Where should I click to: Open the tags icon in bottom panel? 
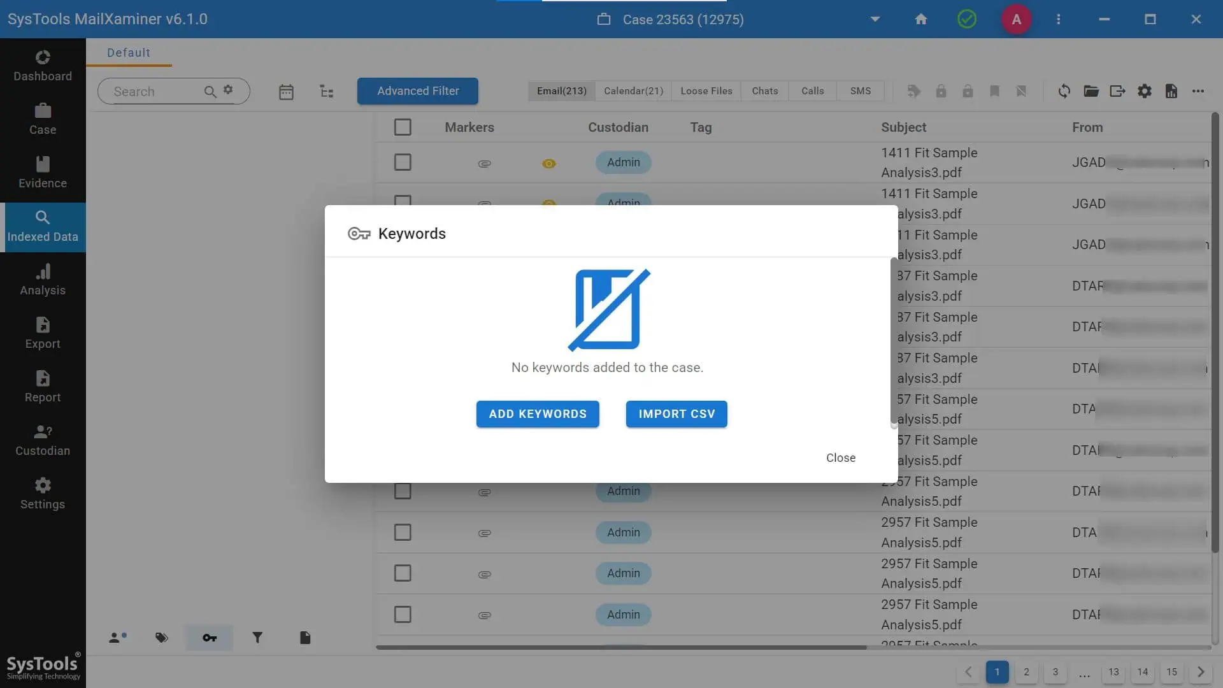click(162, 638)
